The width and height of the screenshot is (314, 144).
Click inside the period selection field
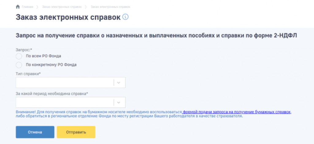click(64, 102)
